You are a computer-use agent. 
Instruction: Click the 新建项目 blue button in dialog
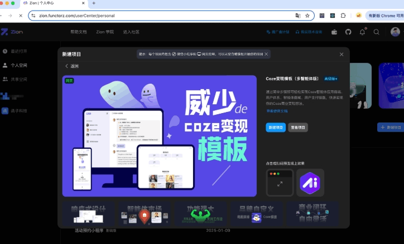click(276, 128)
